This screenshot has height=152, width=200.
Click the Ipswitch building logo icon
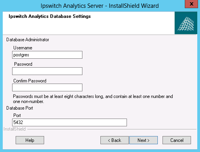pyautogui.click(x=186, y=23)
